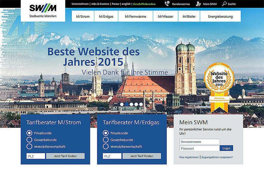Open the Zugangsdaten vergessen? link

217,157
